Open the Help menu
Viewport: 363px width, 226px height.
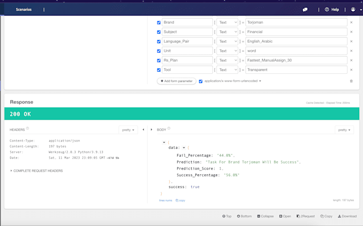coord(332,10)
